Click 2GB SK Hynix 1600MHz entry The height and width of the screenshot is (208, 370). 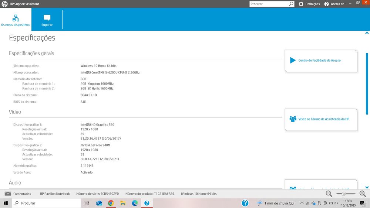coord(97,89)
